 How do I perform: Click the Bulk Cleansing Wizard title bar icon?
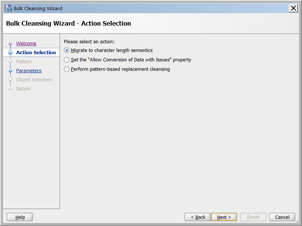pos(8,8)
